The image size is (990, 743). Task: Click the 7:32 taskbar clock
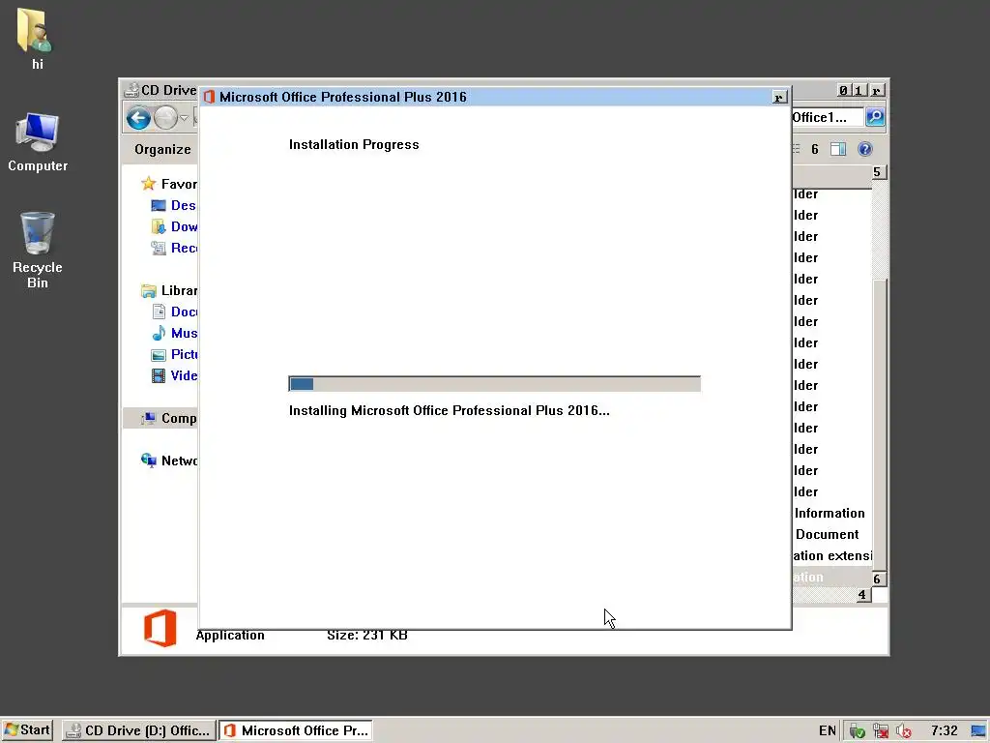944,731
